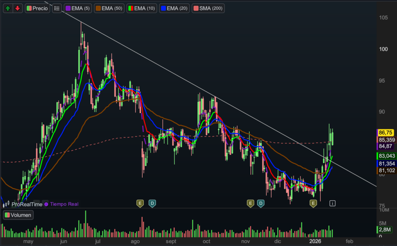This screenshot has height=246, width=397.
Task: Click the January 2026 earnings 'E' marker
Action: [313, 203]
